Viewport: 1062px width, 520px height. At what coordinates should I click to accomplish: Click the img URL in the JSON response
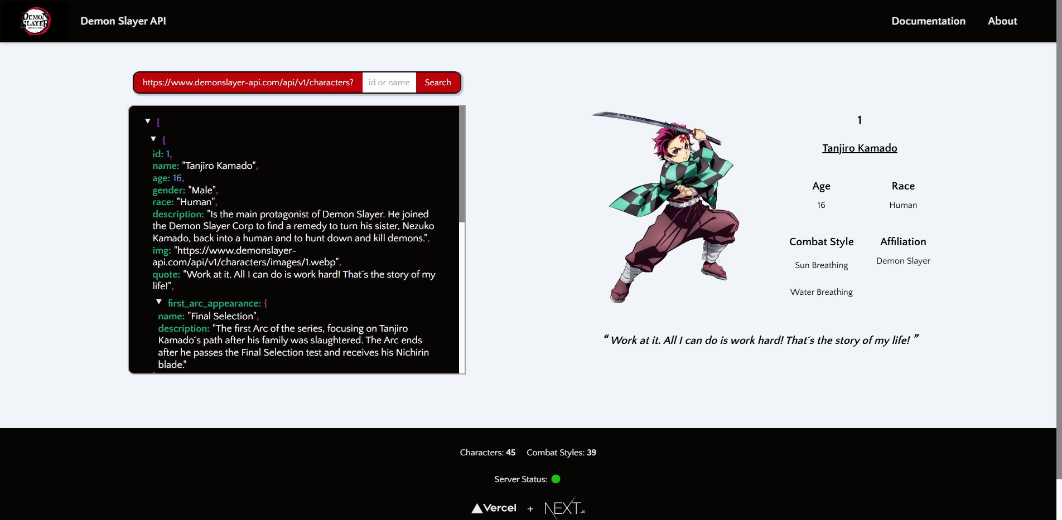click(x=257, y=256)
